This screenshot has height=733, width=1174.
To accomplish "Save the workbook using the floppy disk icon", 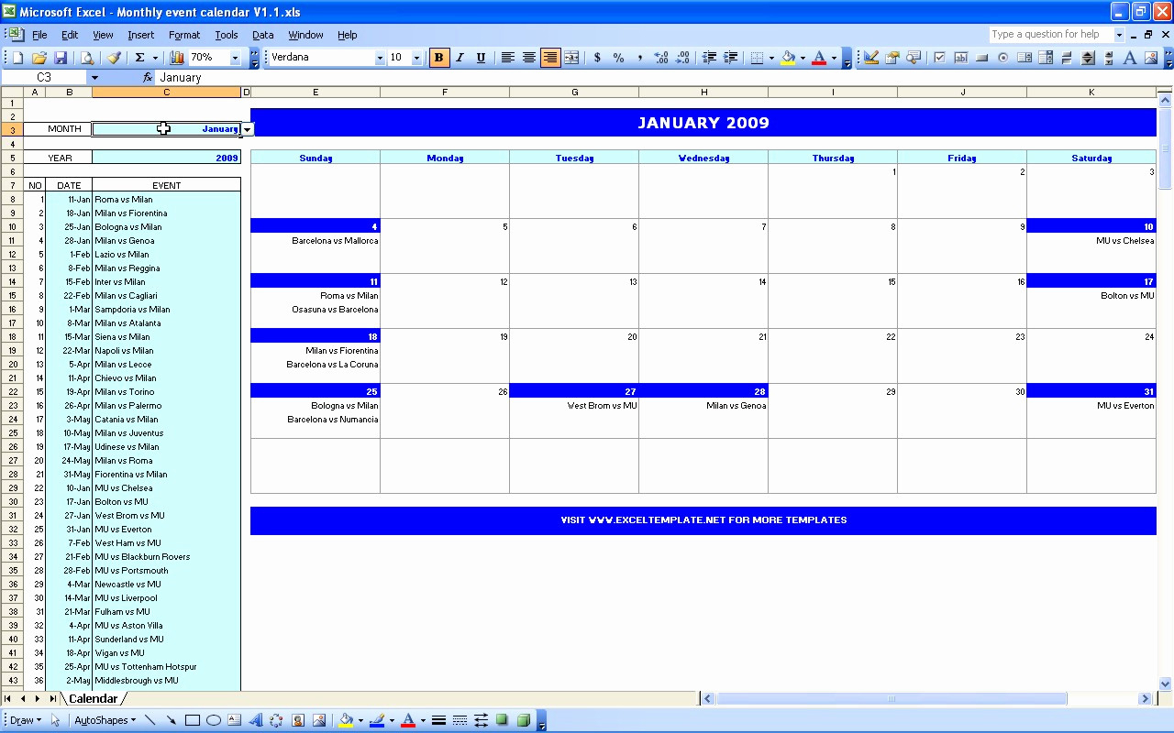I will tap(61, 58).
